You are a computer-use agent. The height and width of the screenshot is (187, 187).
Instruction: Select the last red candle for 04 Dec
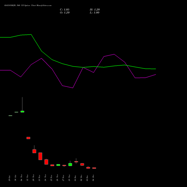pyautogui.click(x=94, y=168)
